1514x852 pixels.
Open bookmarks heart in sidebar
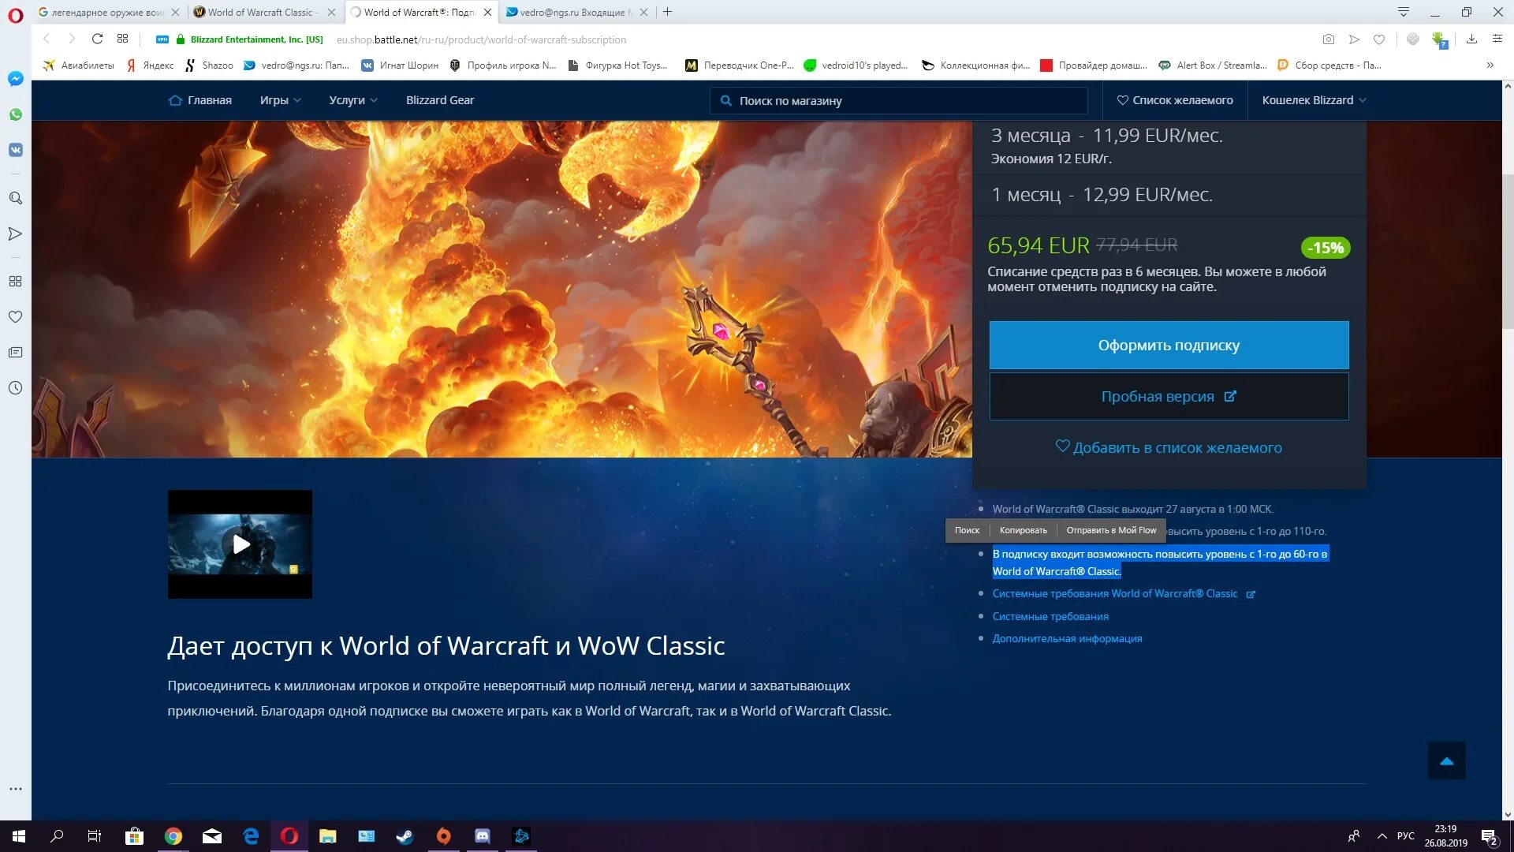tap(16, 316)
